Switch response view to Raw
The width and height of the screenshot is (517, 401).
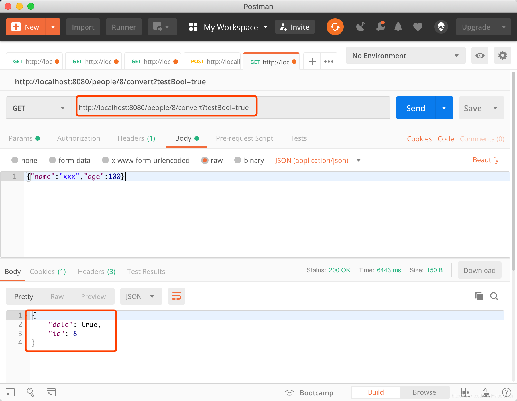pyautogui.click(x=57, y=296)
